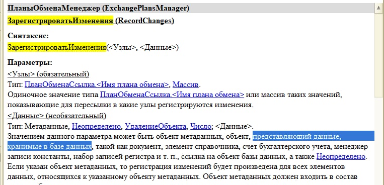Click parameter name <Узлы> (обязательный)
The image size is (384, 185).
[48, 74]
